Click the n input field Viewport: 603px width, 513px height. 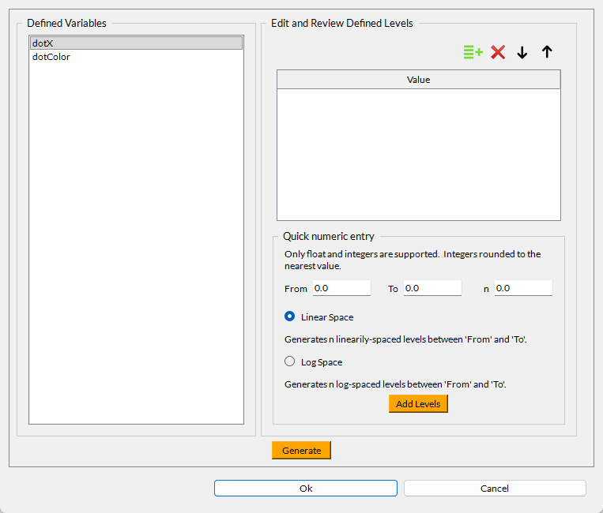pyautogui.click(x=523, y=288)
